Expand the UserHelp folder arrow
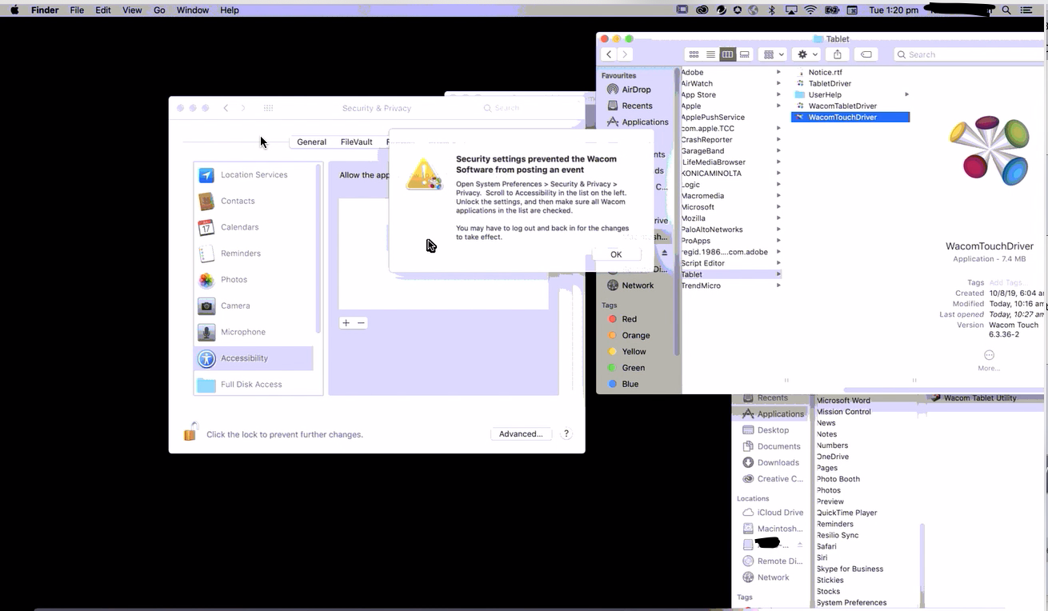This screenshot has height=611, width=1048. [906, 94]
